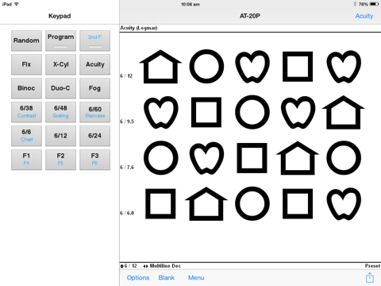Tap the Acuity keypad button
The width and height of the screenshot is (381, 286).
[94, 64]
